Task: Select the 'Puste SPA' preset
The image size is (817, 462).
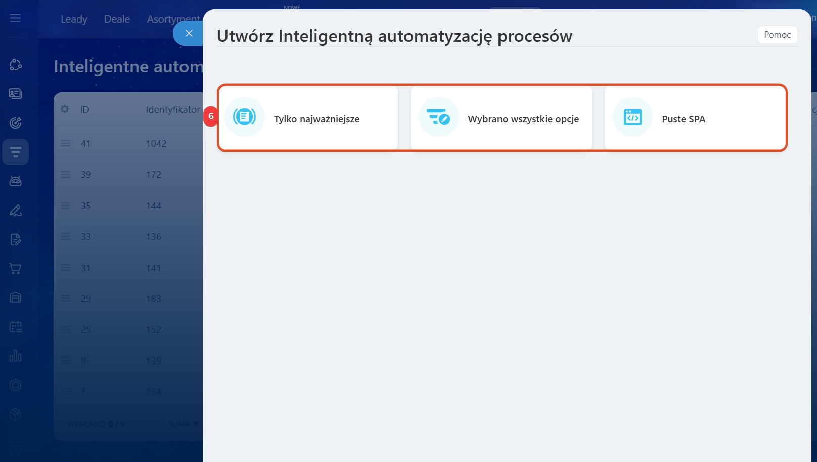Action: (695, 118)
